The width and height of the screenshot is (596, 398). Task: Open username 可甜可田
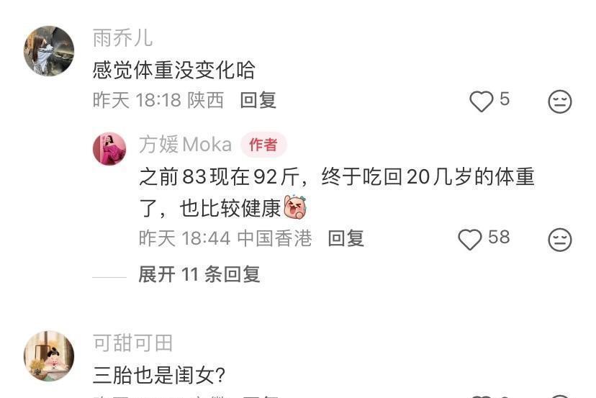(x=132, y=343)
